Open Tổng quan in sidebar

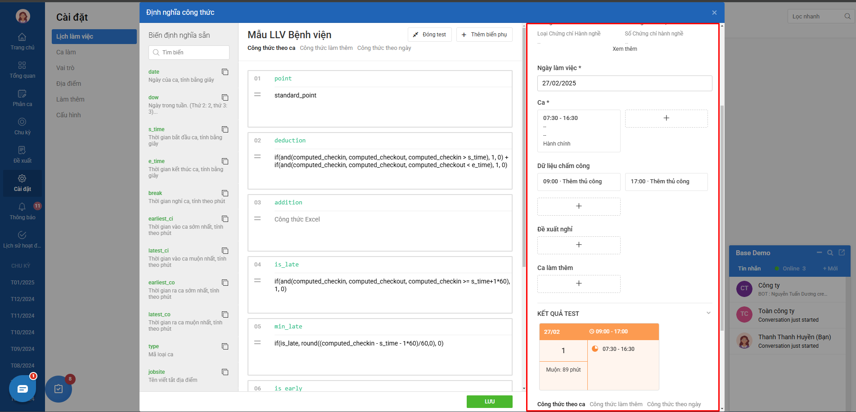point(22,70)
